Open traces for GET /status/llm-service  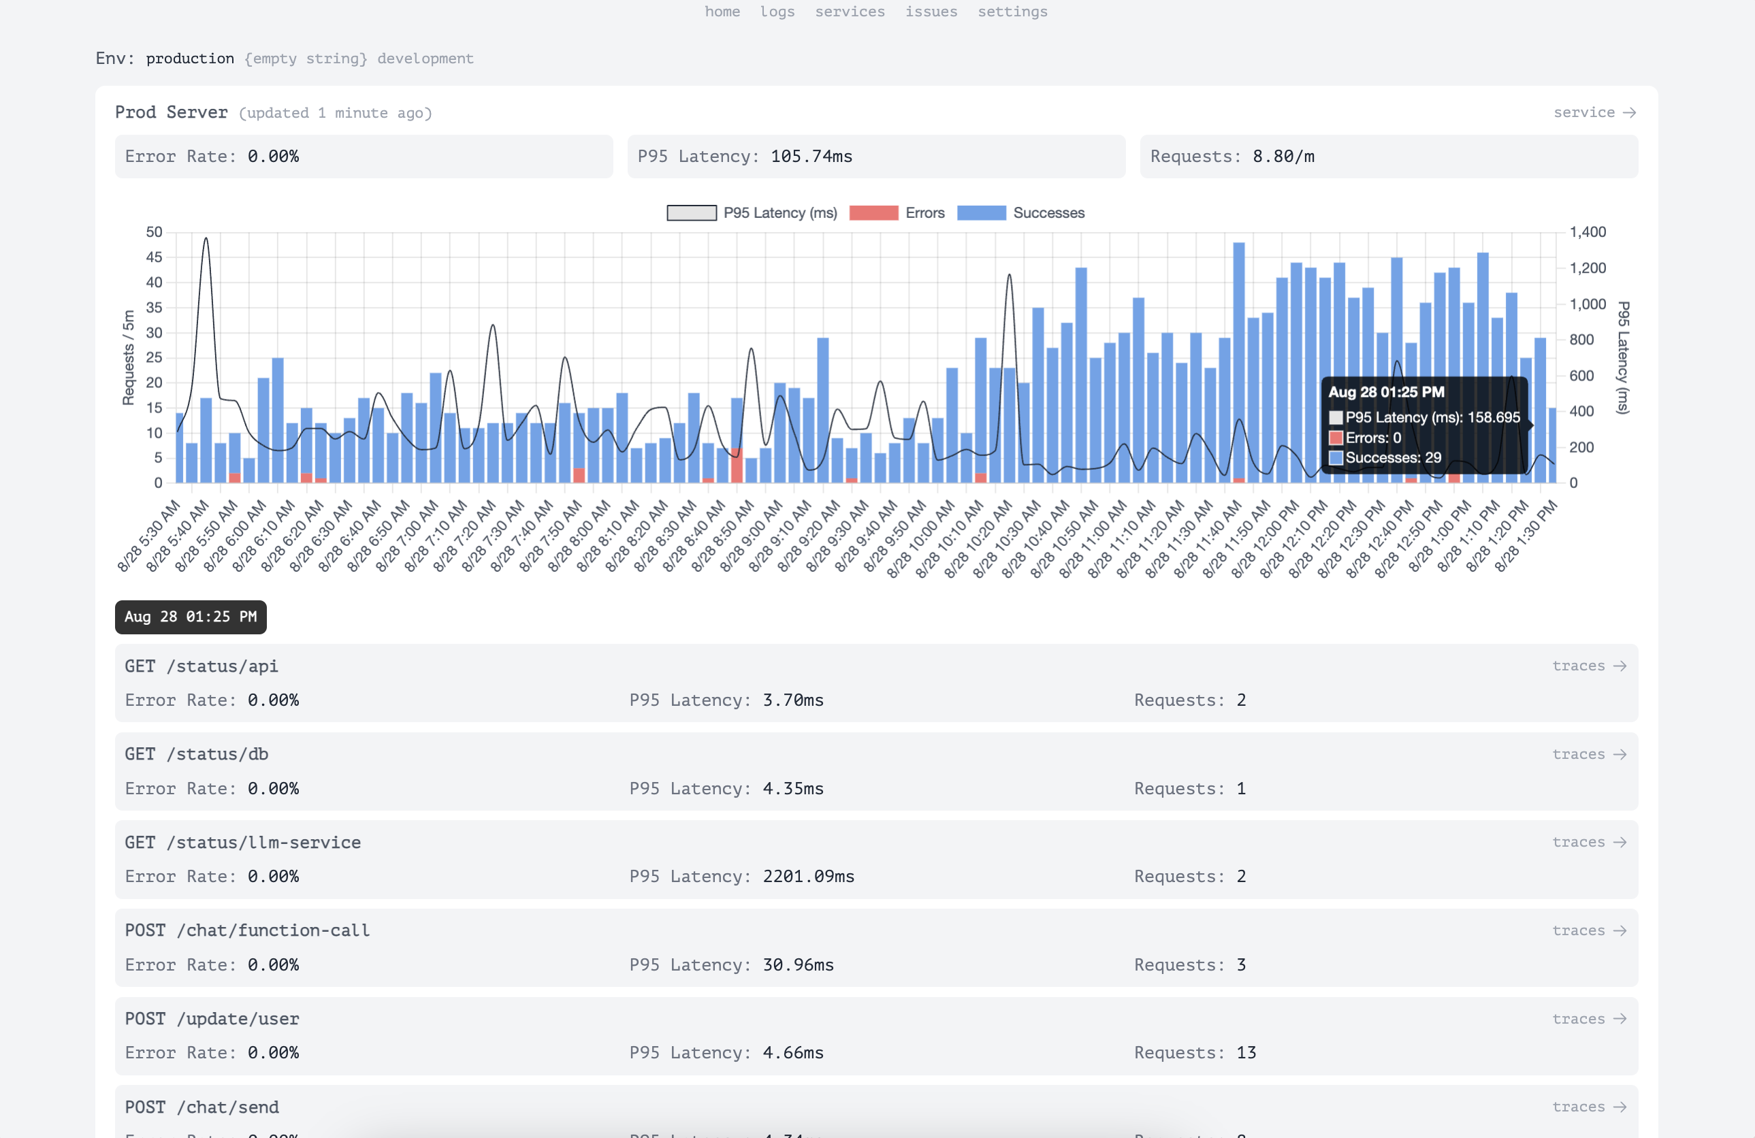pyautogui.click(x=1588, y=842)
